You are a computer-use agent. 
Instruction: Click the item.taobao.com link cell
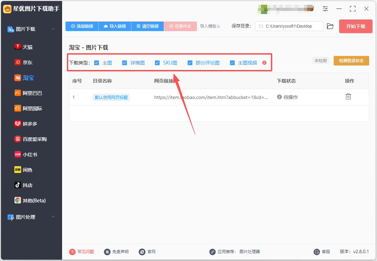tap(211, 97)
